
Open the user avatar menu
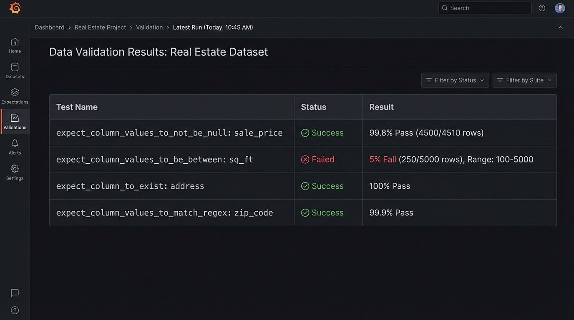click(560, 7)
